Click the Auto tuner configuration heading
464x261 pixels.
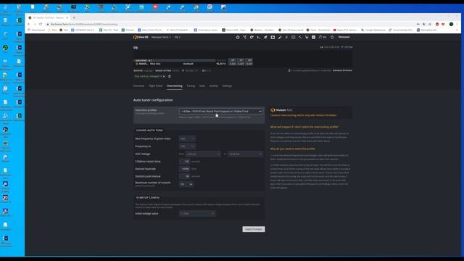coord(153,100)
